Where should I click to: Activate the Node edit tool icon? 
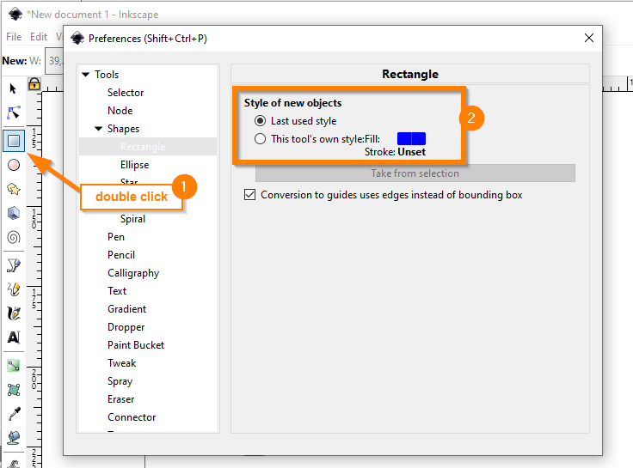click(x=14, y=112)
